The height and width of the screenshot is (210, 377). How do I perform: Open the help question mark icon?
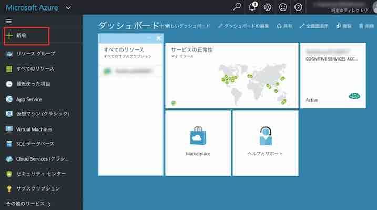(298, 7)
